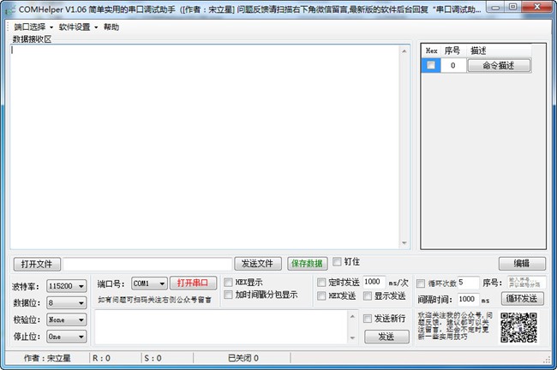Click 发送文件 button
Viewport: 557px width, 370px height.
coord(258,264)
